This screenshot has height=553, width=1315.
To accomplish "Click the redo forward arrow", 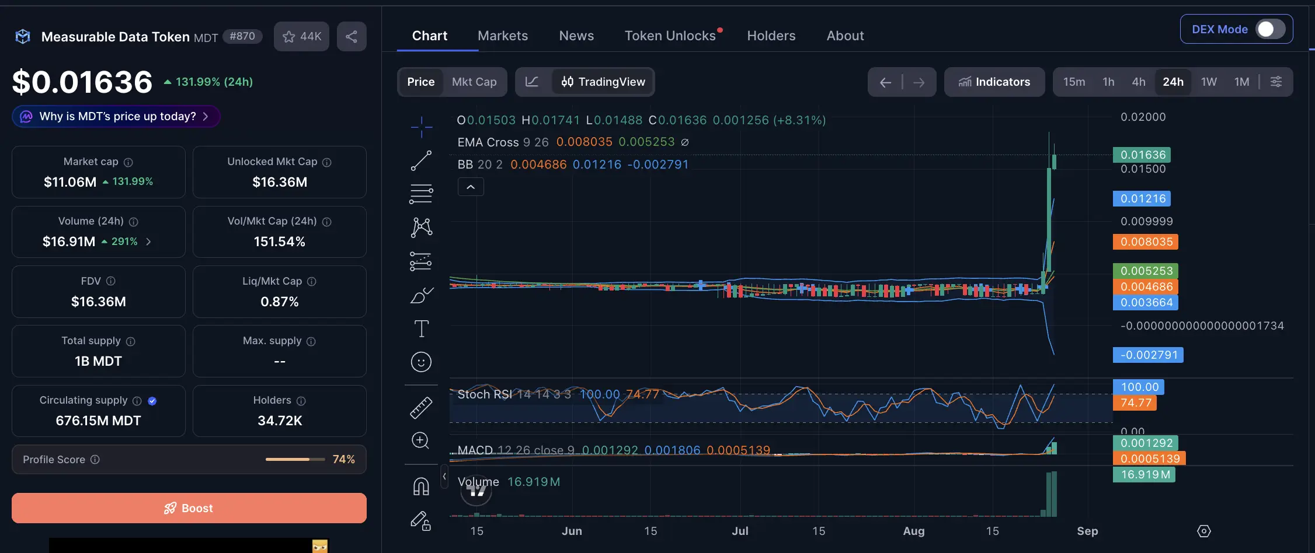I will [x=919, y=82].
